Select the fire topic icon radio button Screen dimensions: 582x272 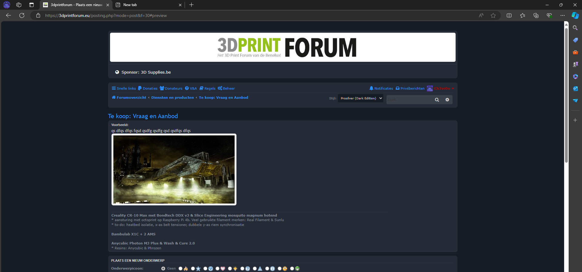(181, 269)
